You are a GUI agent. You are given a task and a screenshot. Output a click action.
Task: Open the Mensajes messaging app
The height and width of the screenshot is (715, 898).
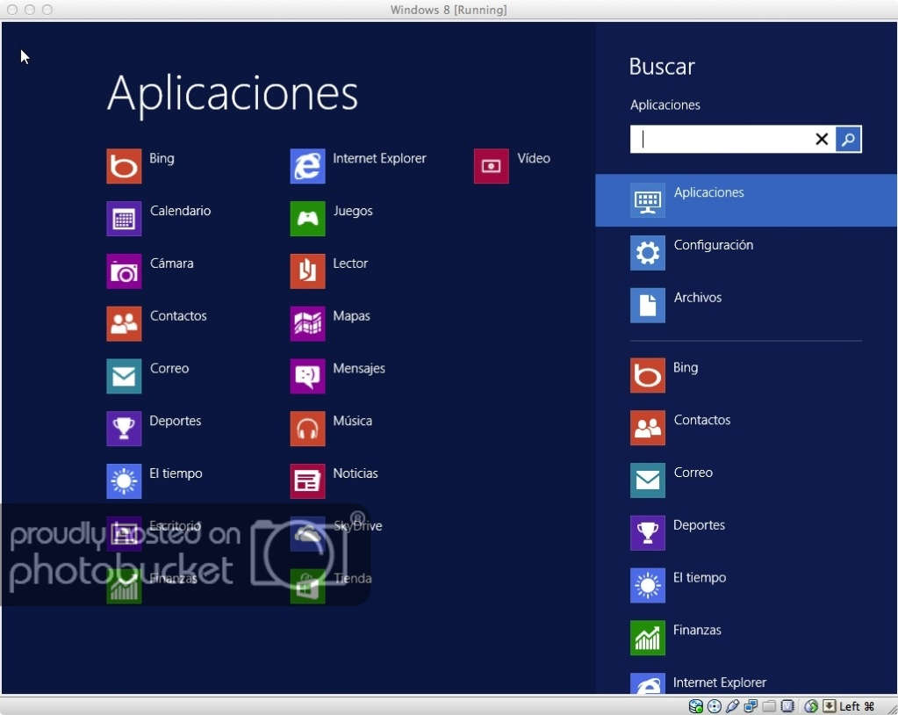tap(307, 377)
